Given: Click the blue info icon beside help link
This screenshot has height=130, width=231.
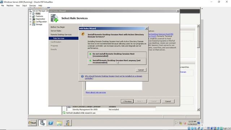Looking at the screenshot, I should [82, 76].
